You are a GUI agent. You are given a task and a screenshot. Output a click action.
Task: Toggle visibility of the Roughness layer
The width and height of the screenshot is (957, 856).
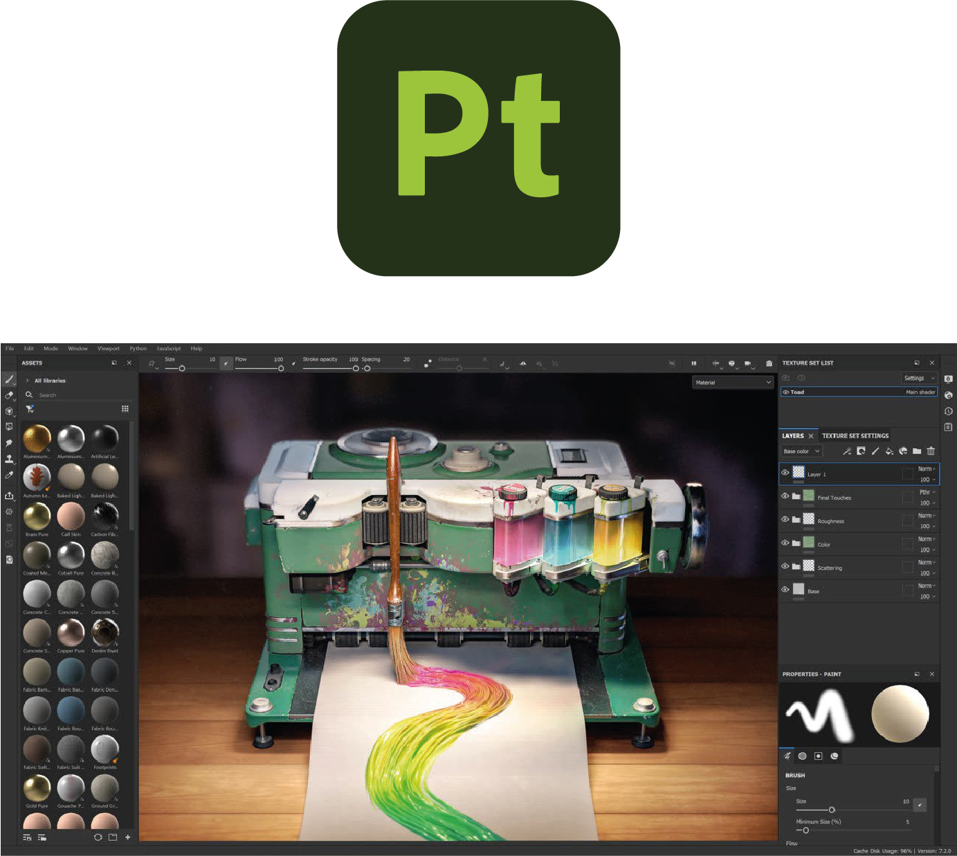coord(785,520)
